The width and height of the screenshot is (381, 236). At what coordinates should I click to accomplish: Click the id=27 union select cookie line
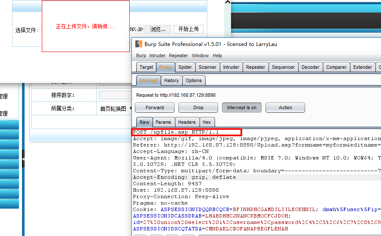256,222
